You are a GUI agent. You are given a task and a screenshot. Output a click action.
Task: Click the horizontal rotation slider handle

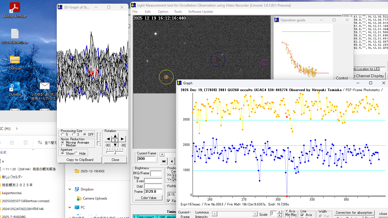[x=115, y=152]
